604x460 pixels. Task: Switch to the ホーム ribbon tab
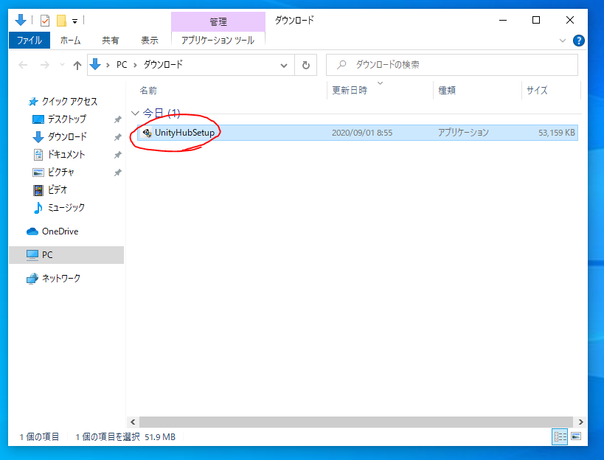pos(70,41)
